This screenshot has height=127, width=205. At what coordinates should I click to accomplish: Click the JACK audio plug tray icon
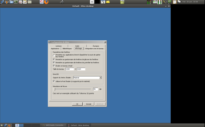(164, 2)
